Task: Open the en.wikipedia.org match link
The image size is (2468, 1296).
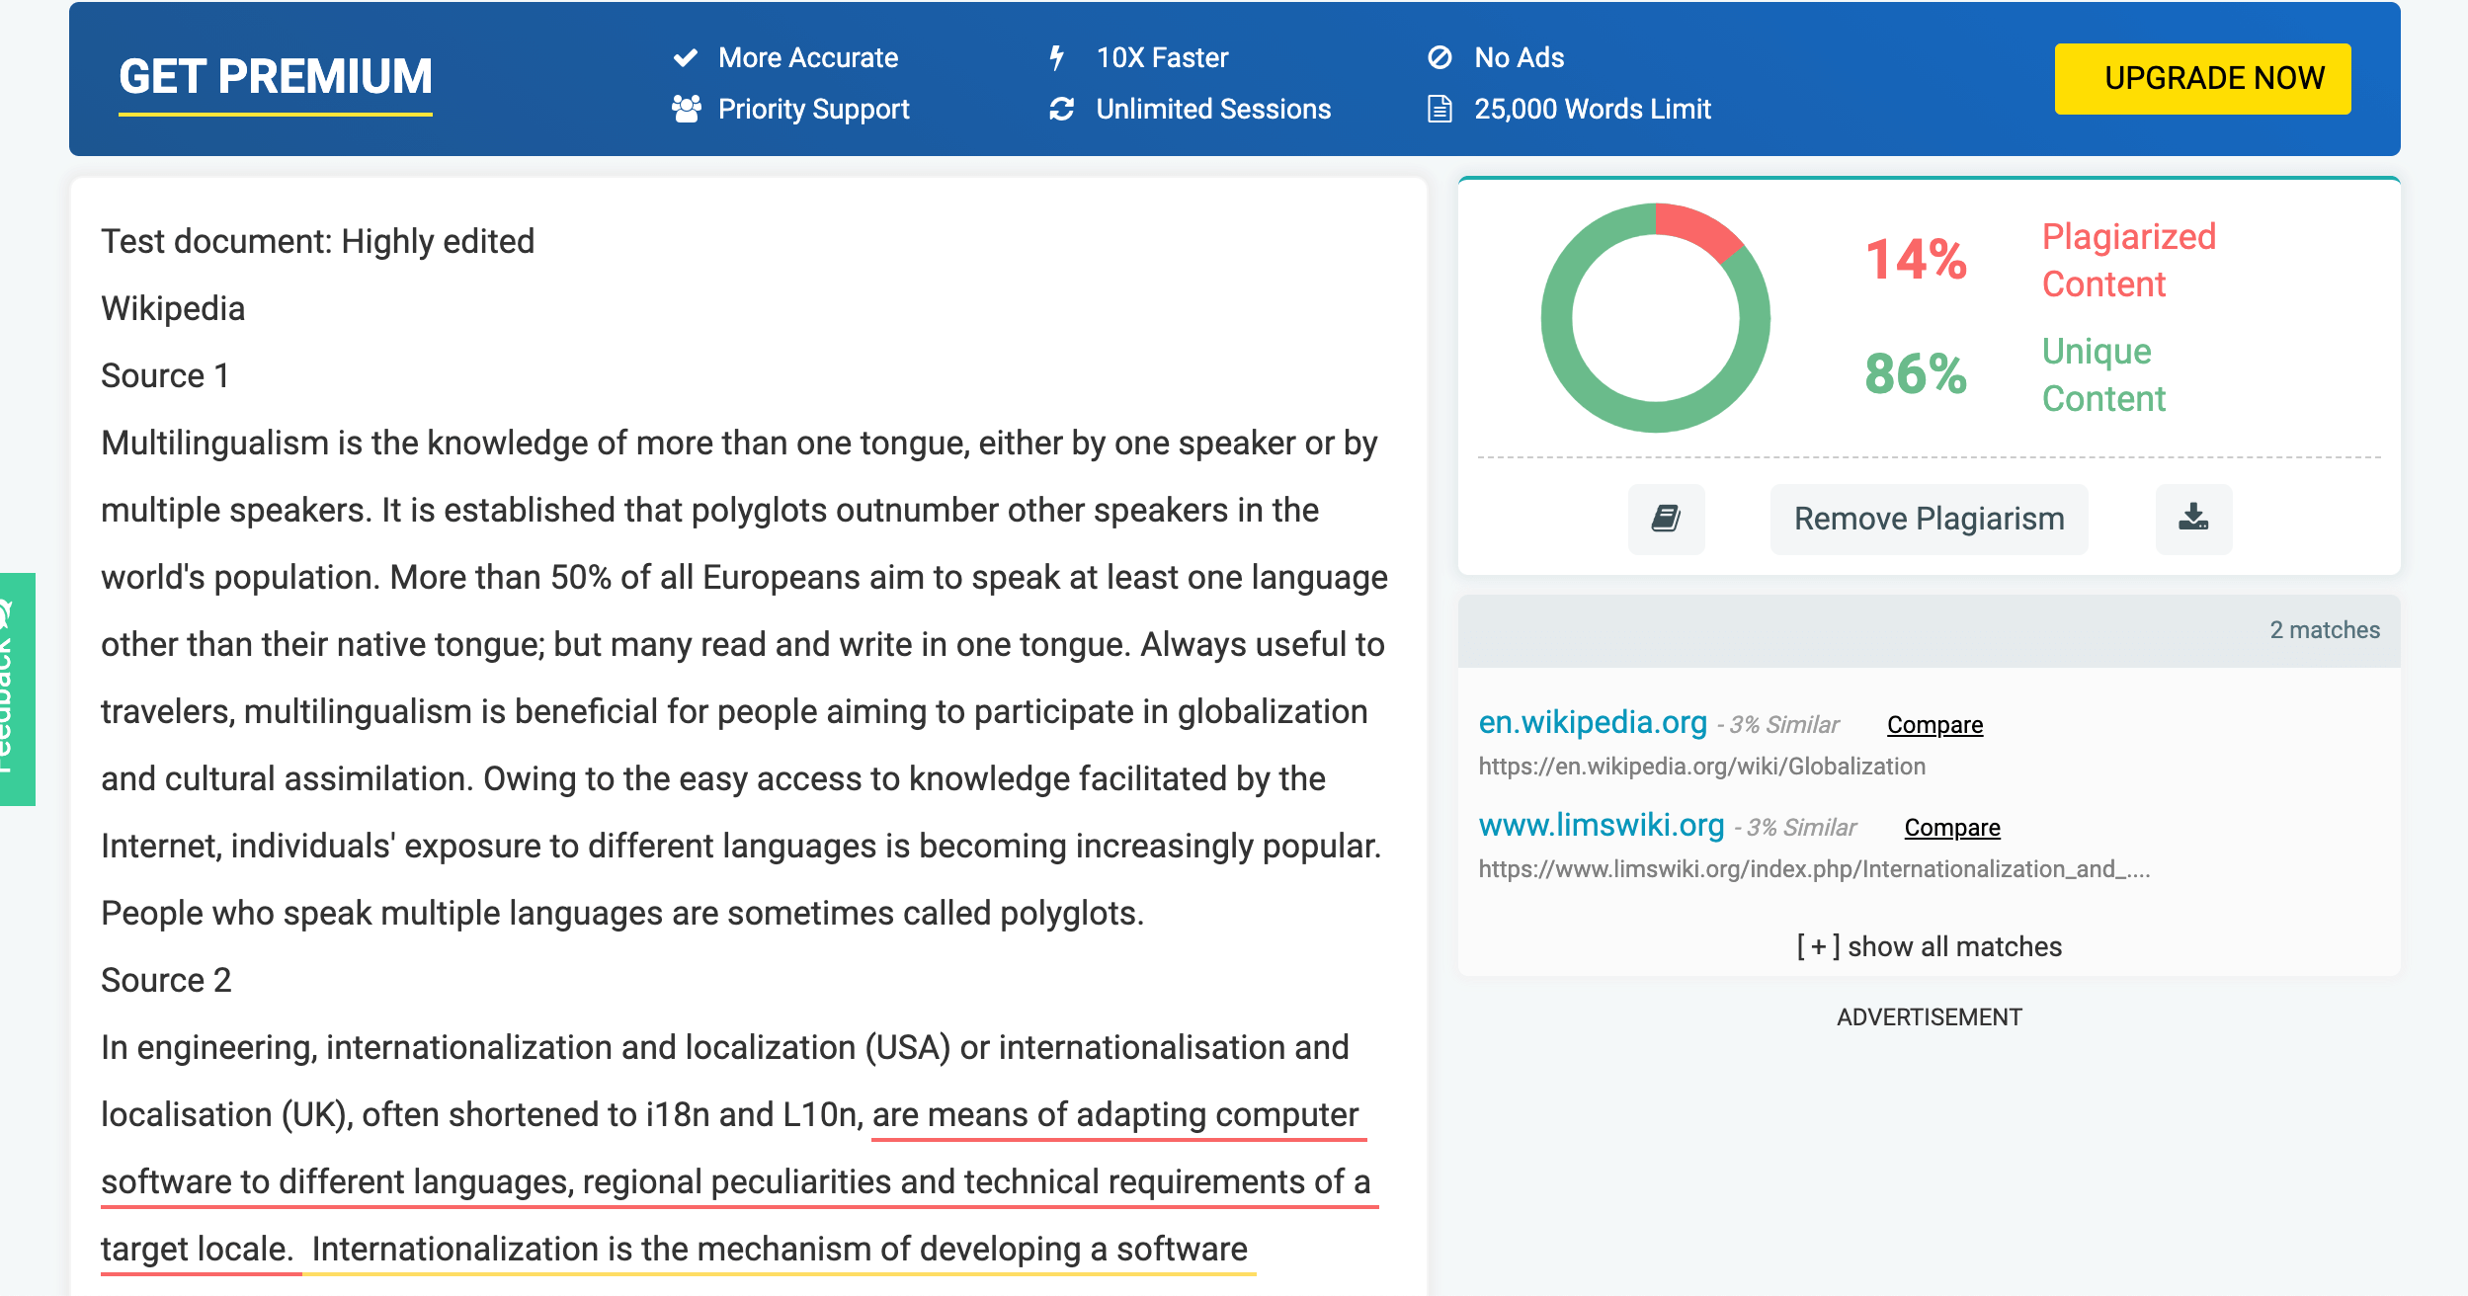Action: (x=1593, y=722)
